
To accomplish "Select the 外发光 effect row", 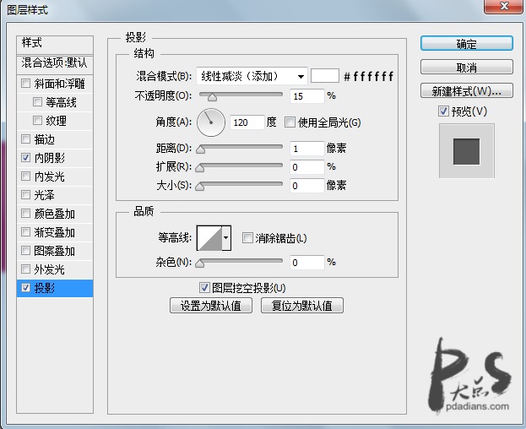I will [55, 269].
